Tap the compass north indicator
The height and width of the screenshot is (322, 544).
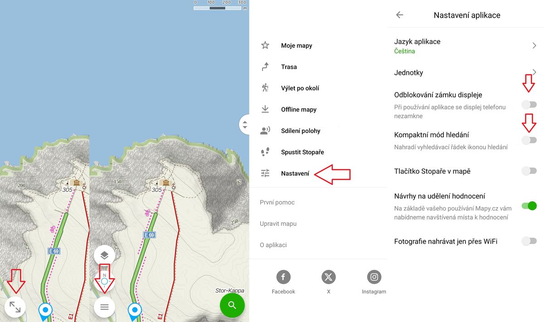click(104, 281)
